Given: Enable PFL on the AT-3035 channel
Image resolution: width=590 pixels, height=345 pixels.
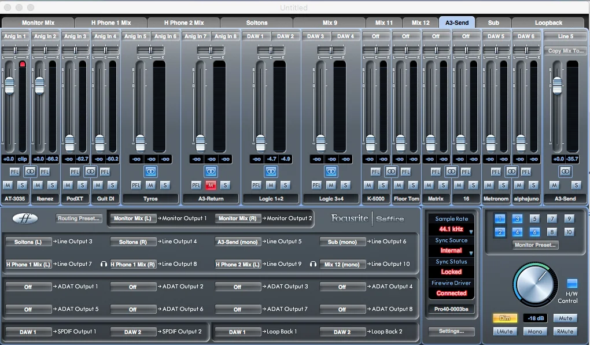Looking at the screenshot, I should pos(14,172).
